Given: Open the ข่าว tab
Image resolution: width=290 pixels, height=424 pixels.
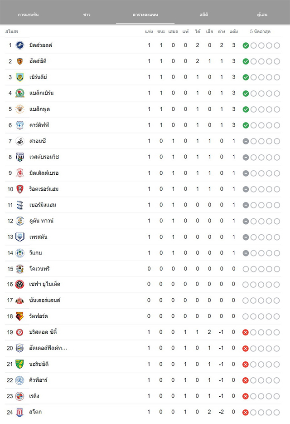Looking at the screenshot, I should coord(87,15).
